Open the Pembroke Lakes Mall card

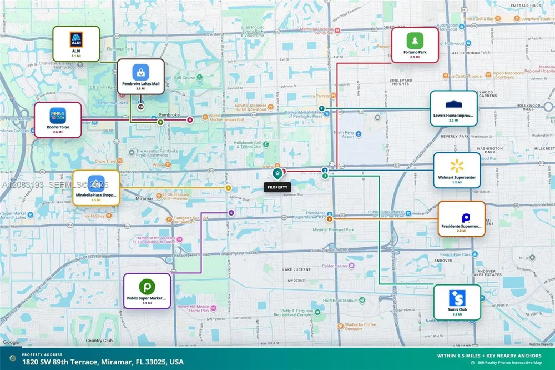pyautogui.click(x=141, y=77)
